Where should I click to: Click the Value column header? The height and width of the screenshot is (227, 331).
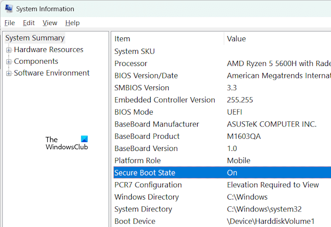[x=236, y=39]
